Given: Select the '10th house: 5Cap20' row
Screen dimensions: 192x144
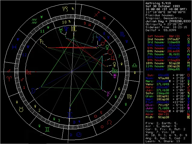Looking at the screenshot, I should click(x=168, y=63).
